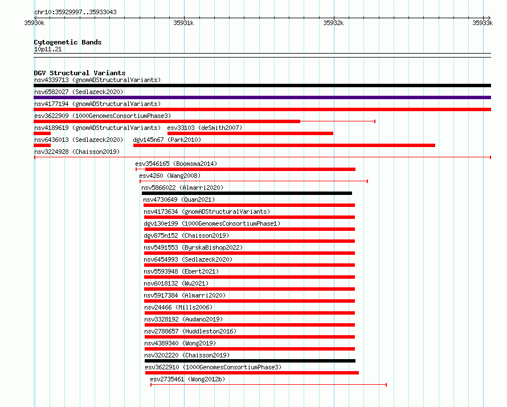Select the nsv2788657 Huddleston2016 label
Screen dimensions: 507x407
(x=190, y=331)
